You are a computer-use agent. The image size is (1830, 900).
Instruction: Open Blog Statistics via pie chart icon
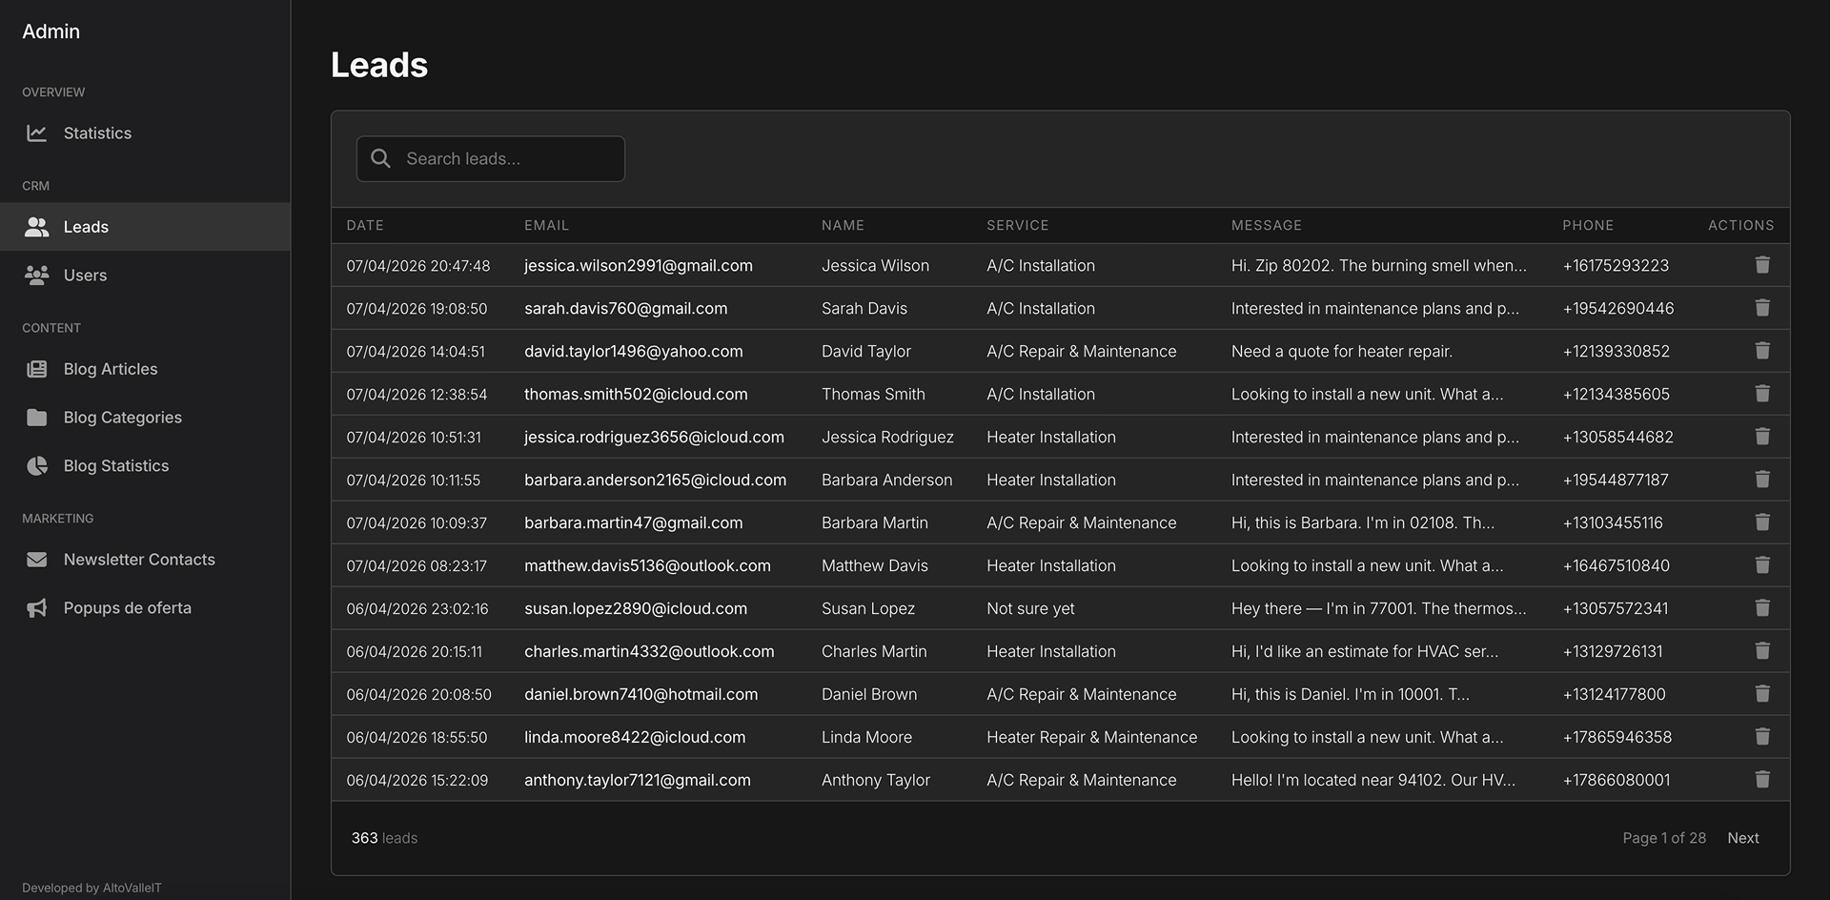[x=36, y=465]
